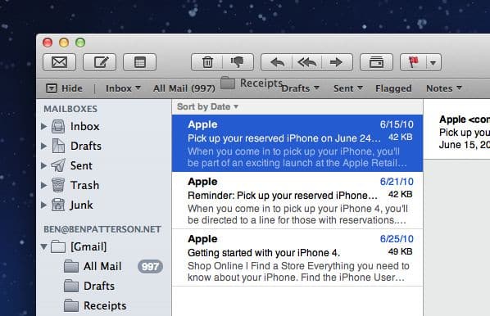Click the 6/21/10 date
Image resolution: width=490 pixels, height=316 pixels.
tap(397, 182)
